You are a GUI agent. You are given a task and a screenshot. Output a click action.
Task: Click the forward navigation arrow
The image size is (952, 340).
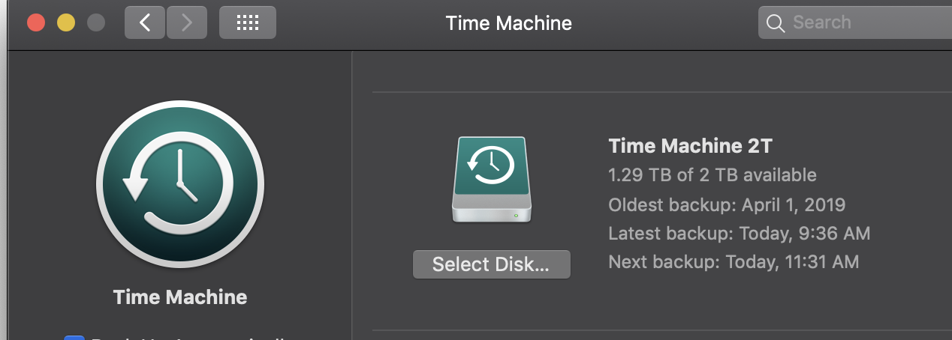[187, 22]
